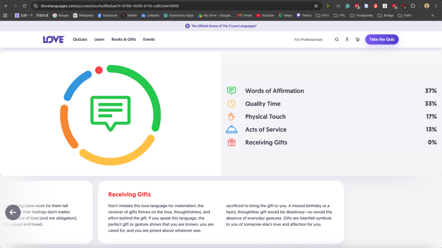Click the 37% score value
Viewport: 442px width, 248px height.
point(431,91)
